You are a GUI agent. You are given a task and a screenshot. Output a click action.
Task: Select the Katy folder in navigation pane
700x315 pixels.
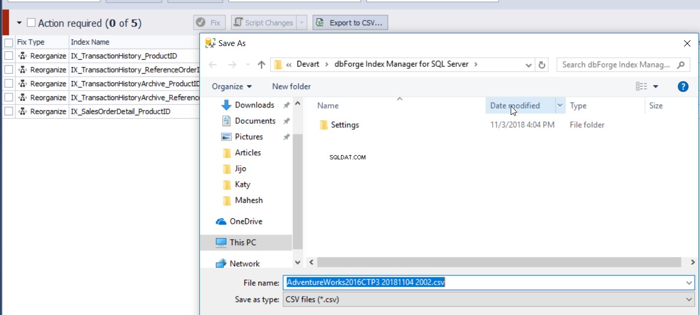coord(242,184)
